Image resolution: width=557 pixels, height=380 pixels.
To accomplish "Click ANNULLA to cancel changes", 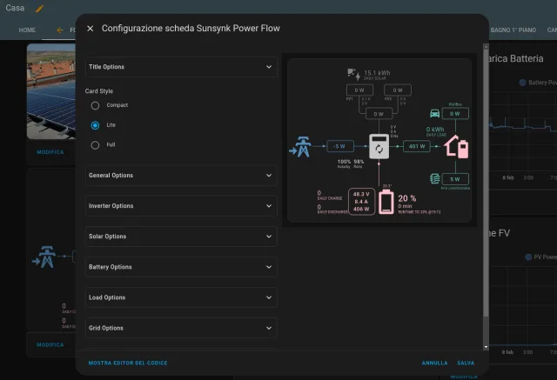I will pyautogui.click(x=434, y=363).
